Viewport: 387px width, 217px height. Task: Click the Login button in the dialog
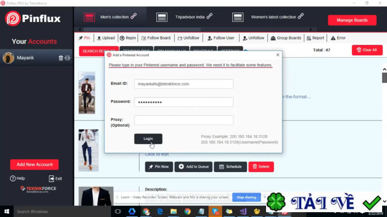[x=148, y=139]
